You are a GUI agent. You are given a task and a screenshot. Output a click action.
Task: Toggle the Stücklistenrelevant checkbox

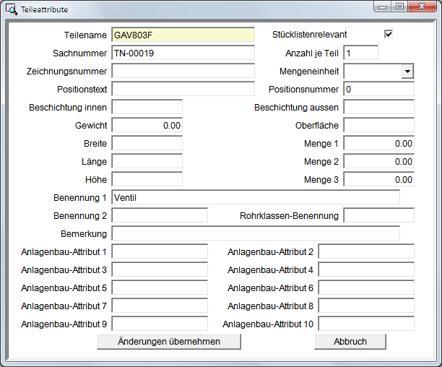(389, 34)
